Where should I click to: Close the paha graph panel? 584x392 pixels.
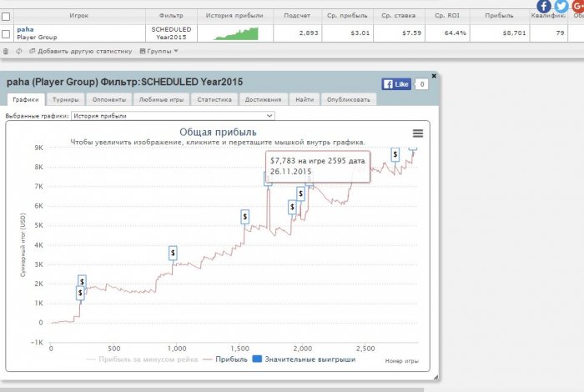(x=434, y=76)
